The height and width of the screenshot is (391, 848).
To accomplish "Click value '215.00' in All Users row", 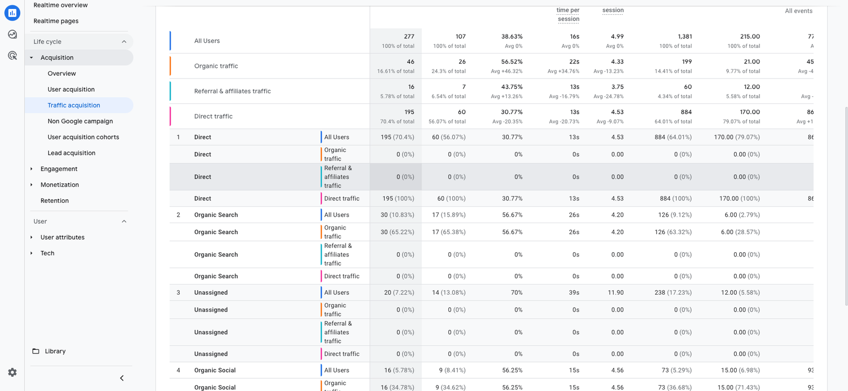I will 750,37.
